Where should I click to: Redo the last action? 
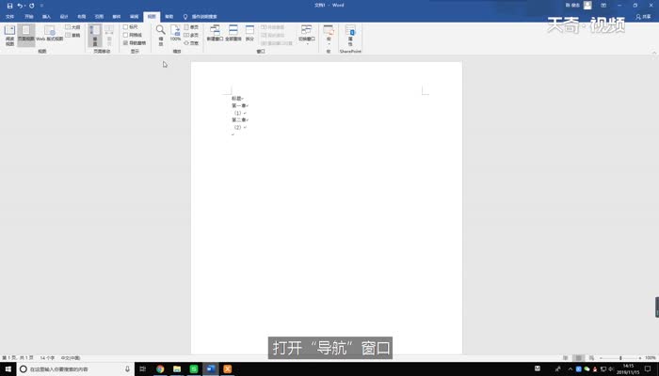coord(31,6)
